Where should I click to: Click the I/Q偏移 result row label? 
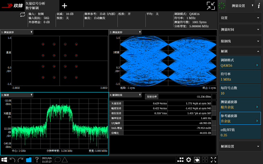coord(116,123)
